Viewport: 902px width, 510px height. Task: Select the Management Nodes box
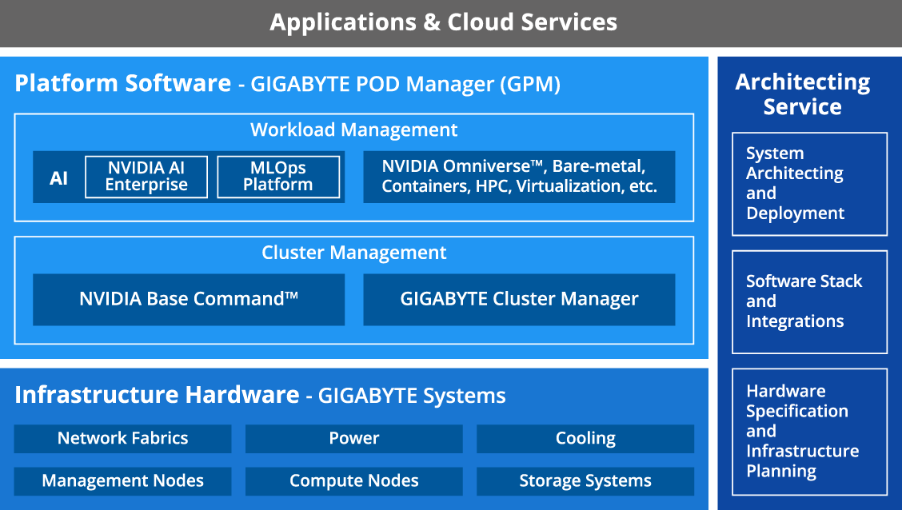pyautogui.click(x=122, y=481)
